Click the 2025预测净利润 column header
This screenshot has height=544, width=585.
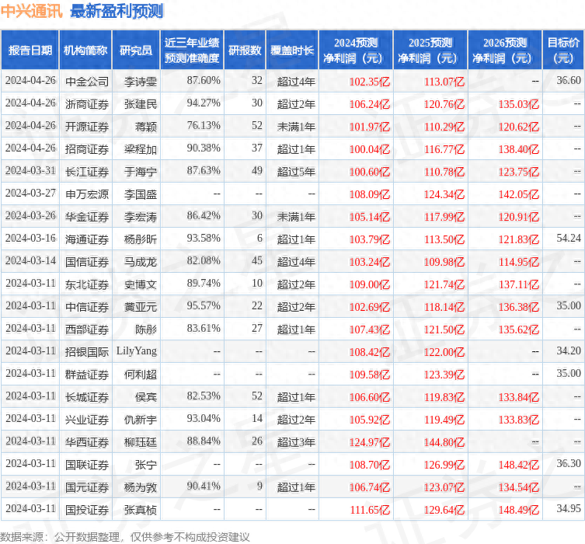point(430,51)
